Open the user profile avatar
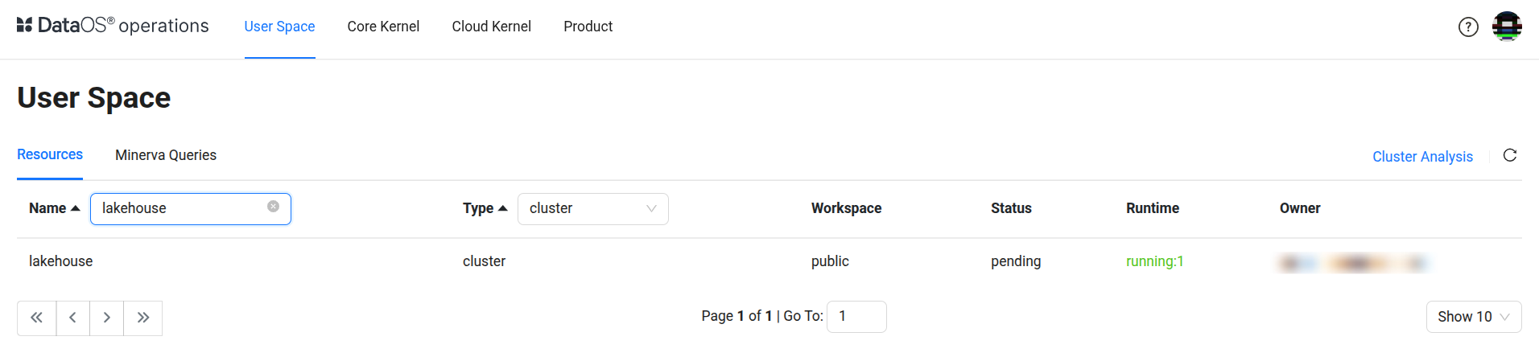This screenshot has height=357, width=1539. pos(1507,27)
